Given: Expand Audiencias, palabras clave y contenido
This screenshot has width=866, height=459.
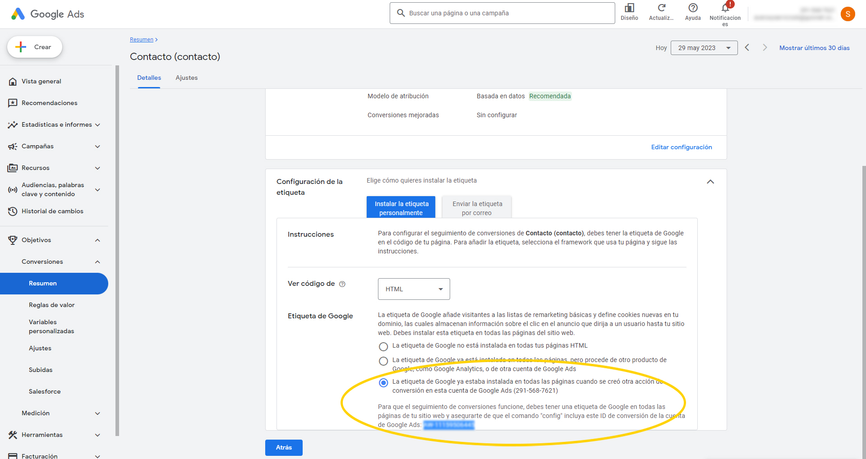Looking at the screenshot, I should 97,190.
